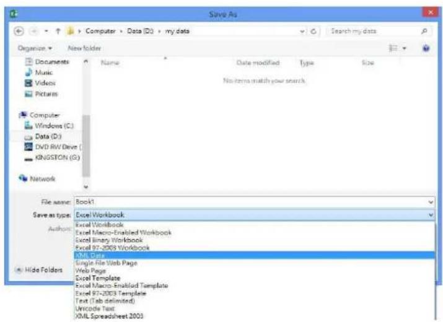Open the Organize menu
This screenshot has width=443, height=322.
click(35, 48)
